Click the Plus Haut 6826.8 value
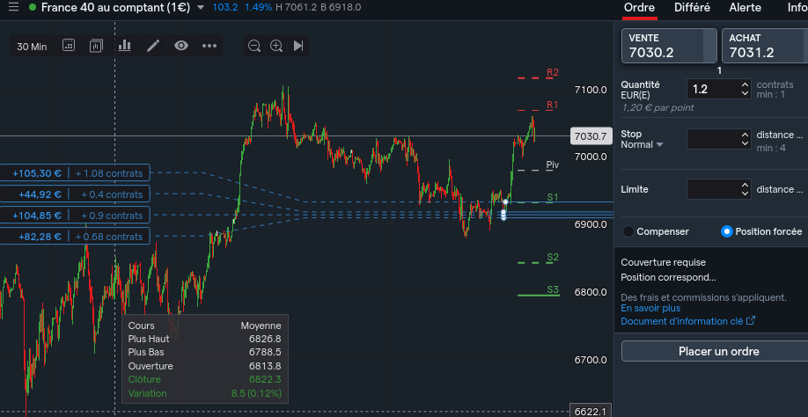 pyautogui.click(x=265, y=339)
